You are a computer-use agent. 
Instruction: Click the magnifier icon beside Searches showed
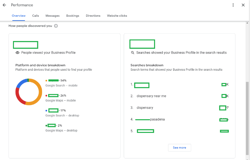[x=133, y=53]
